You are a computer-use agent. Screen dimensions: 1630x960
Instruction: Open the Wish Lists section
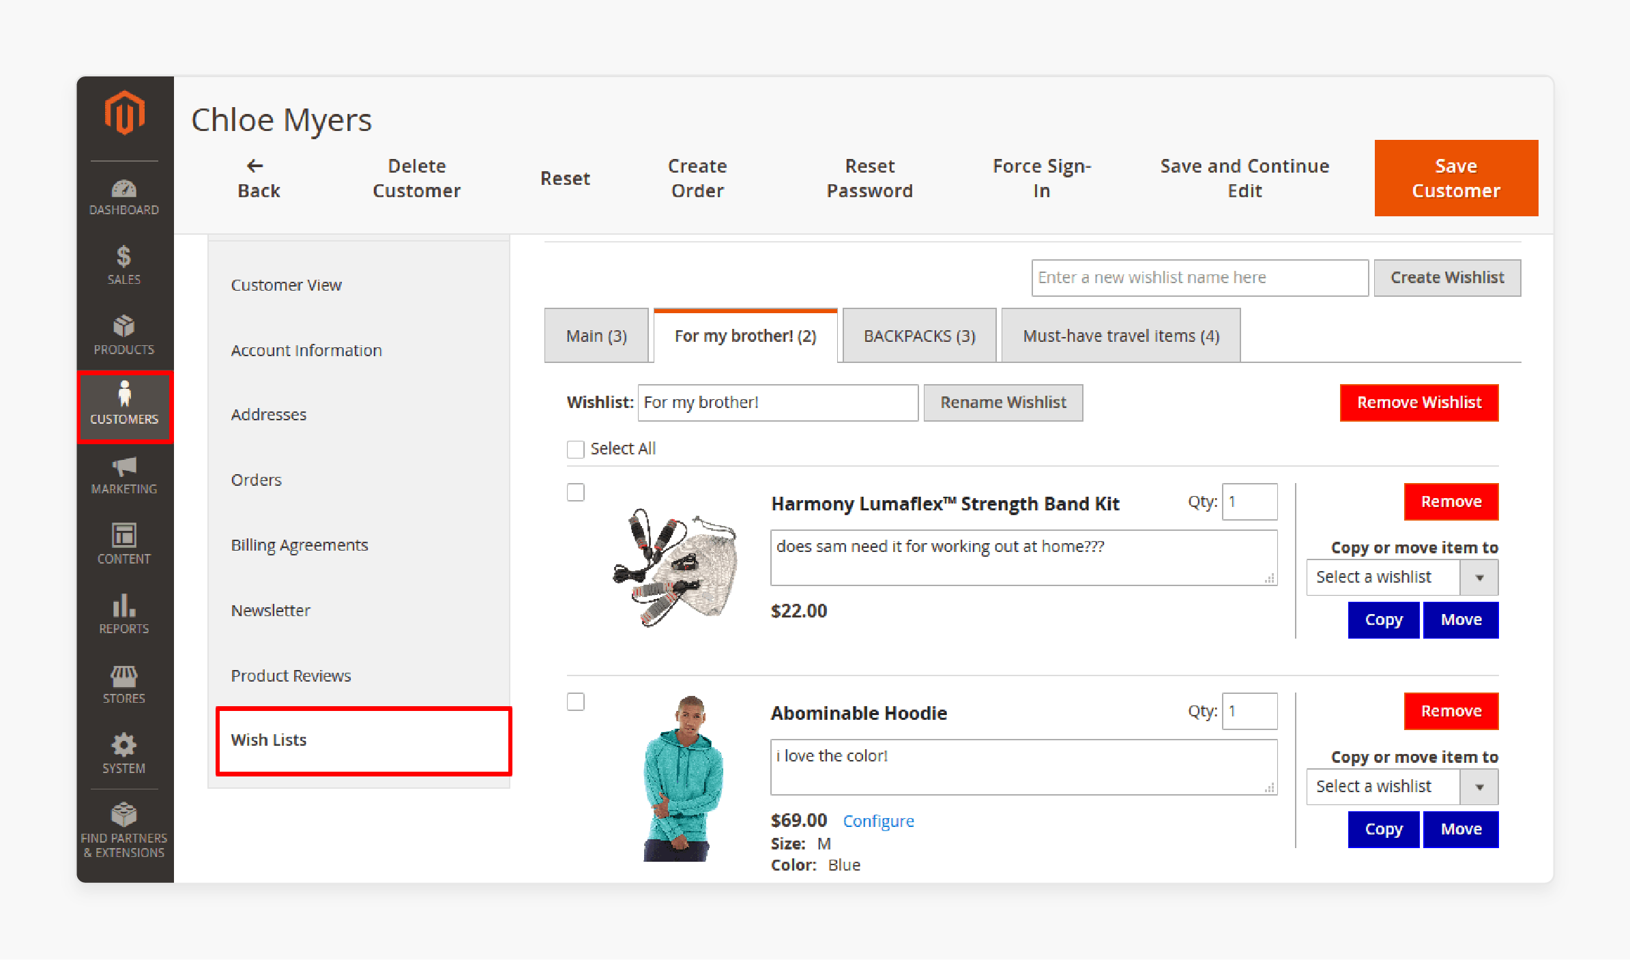pos(364,741)
